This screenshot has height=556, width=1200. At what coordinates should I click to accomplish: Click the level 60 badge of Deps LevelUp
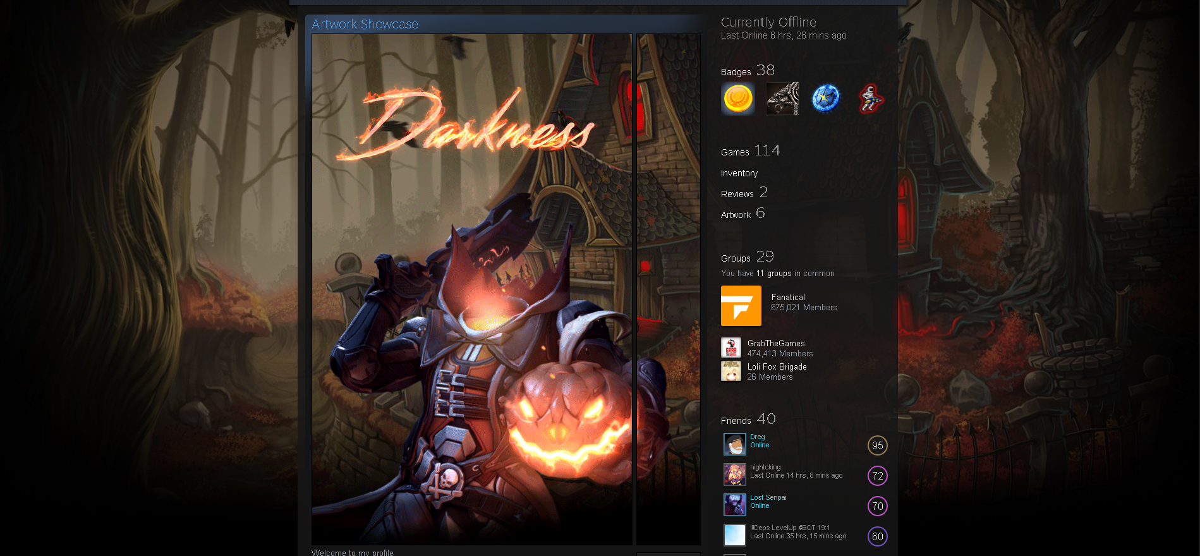click(878, 536)
